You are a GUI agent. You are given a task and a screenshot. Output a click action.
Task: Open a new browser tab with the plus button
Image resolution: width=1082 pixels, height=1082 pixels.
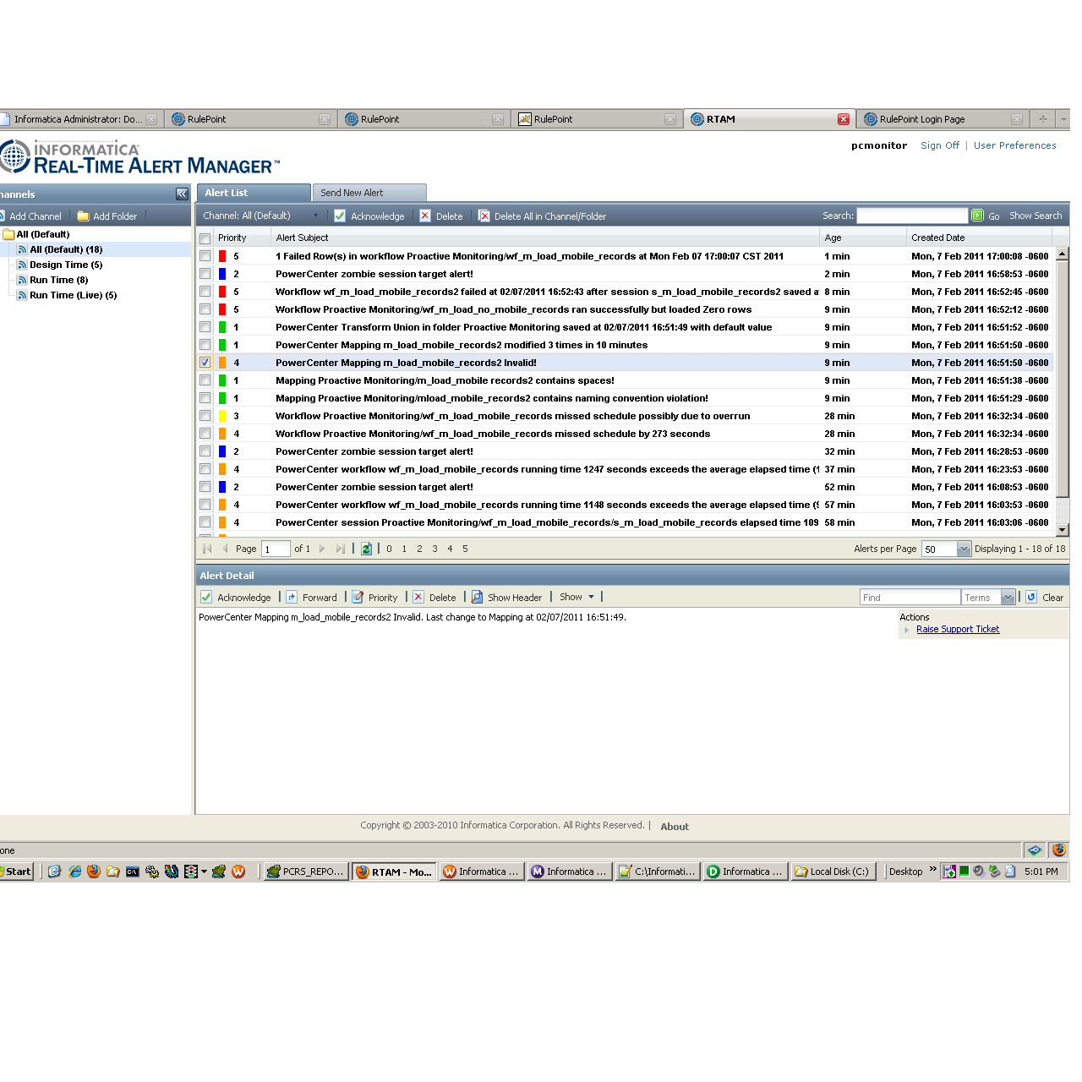click(1042, 119)
